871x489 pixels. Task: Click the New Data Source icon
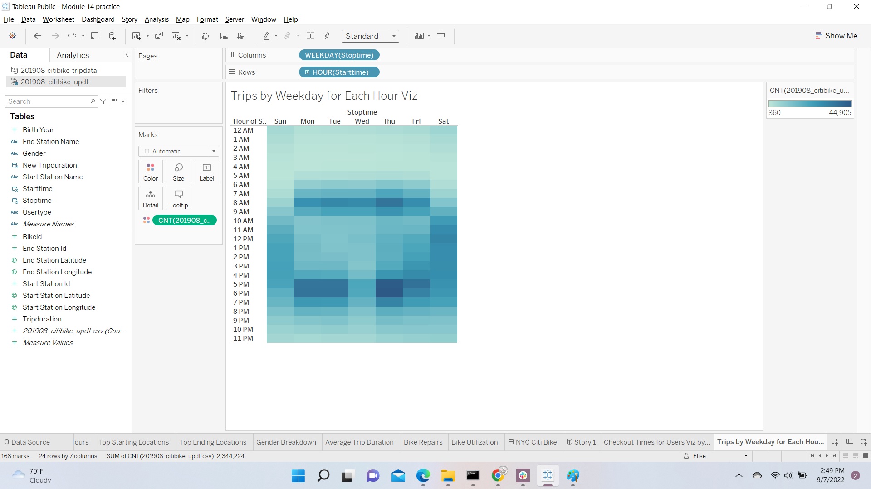[x=112, y=36]
